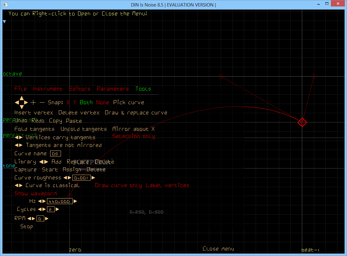Click left arrow beside Vertices carry tangents

17,137
